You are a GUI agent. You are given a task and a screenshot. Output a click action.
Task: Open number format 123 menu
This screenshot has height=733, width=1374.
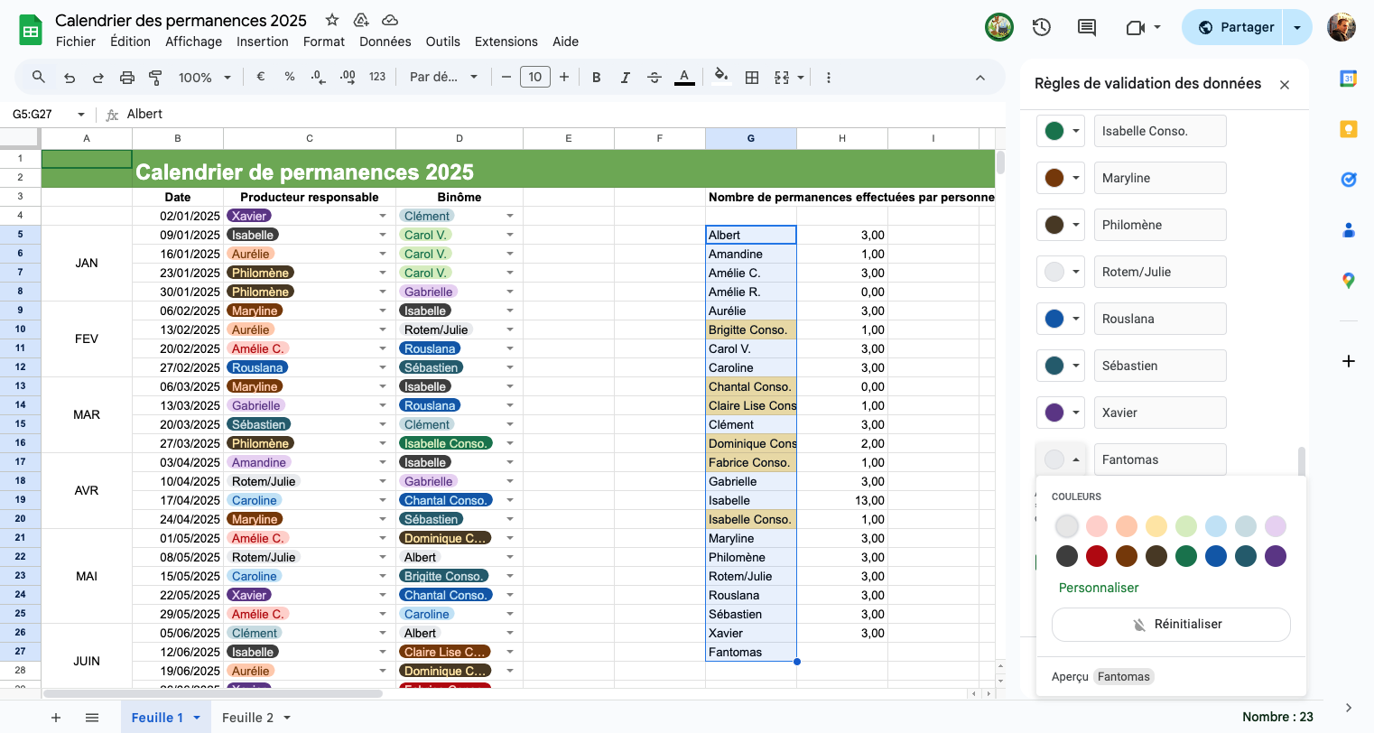[377, 78]
